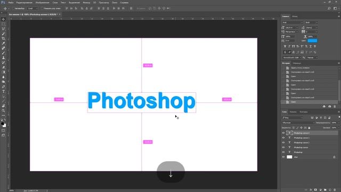This screenshot has width=341, height=192.
Task: Click the background color swatch
Action: [x=5, y=126]
